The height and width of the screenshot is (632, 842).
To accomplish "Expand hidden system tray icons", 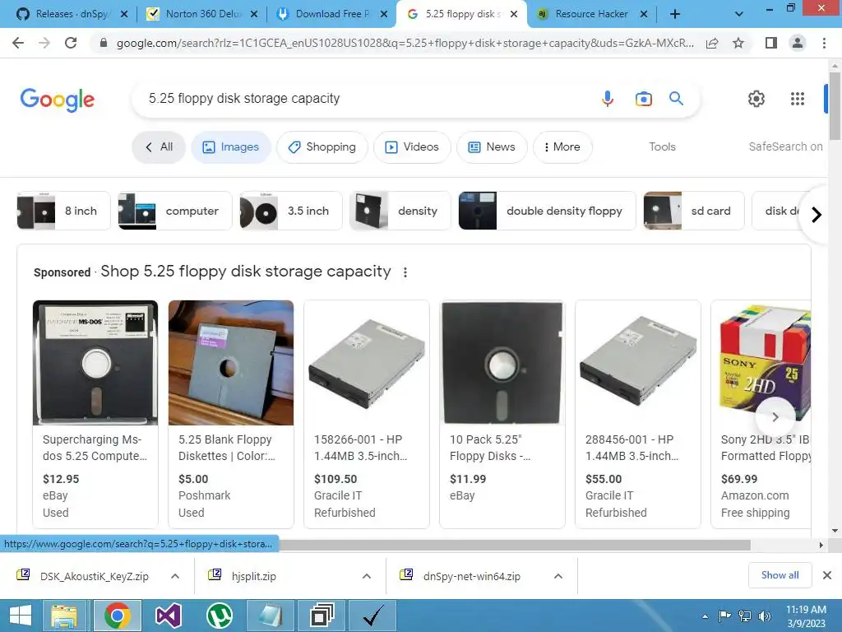I will click(x=705, y=616).
